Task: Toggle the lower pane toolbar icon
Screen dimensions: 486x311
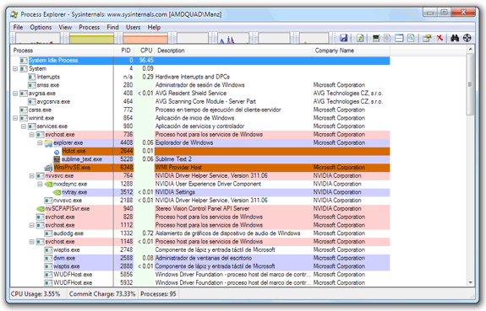Action: [x=399, y=38]
